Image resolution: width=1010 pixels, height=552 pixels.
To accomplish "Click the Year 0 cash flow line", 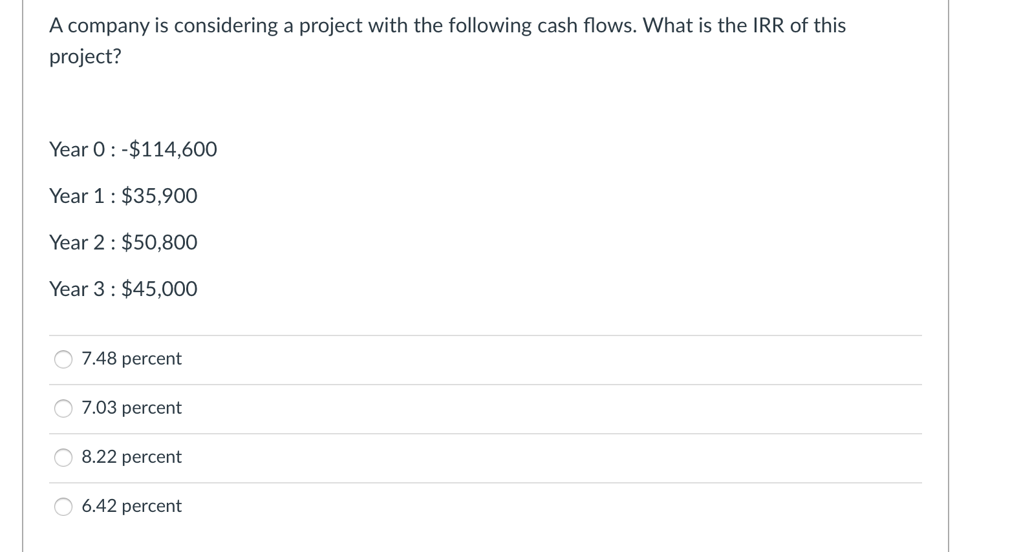I will [133, 149].
